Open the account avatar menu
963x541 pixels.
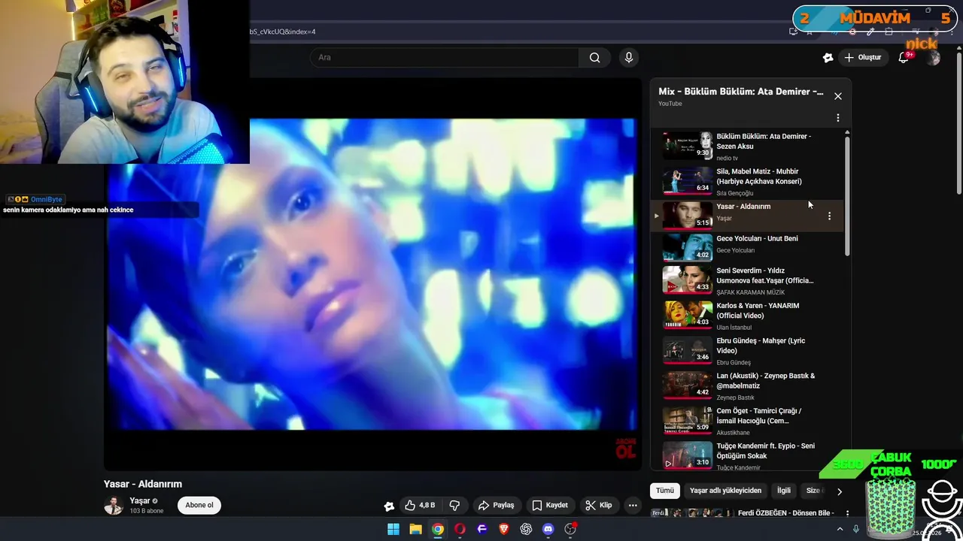pyautogui.click(x=934, y=58)
